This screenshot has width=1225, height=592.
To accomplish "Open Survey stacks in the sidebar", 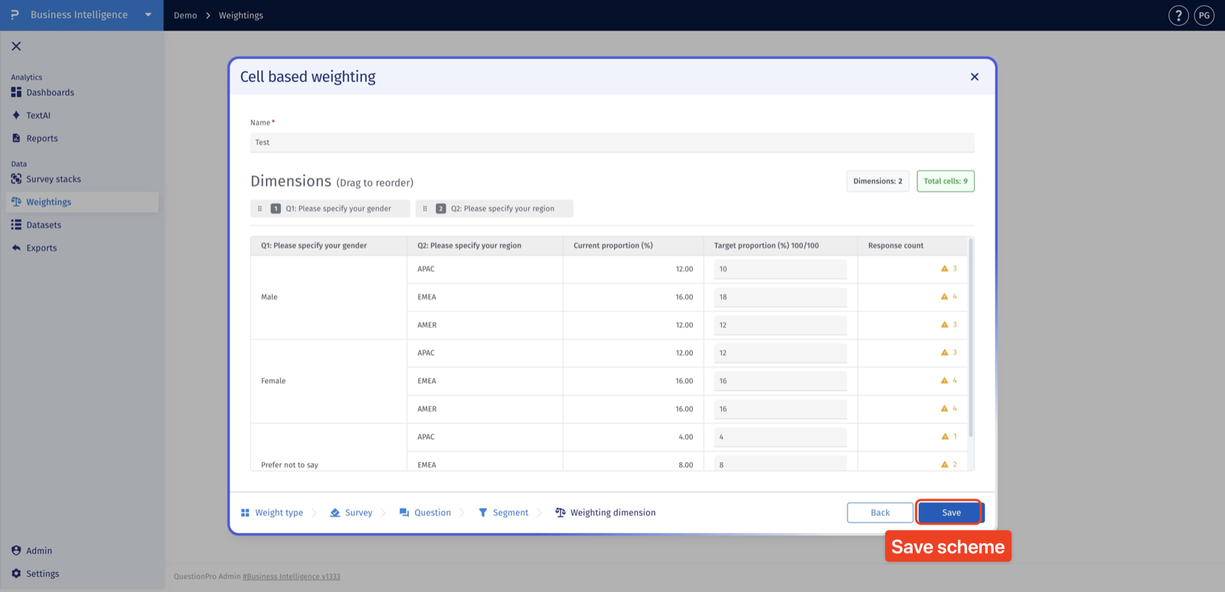I will [x=54, y=179].
